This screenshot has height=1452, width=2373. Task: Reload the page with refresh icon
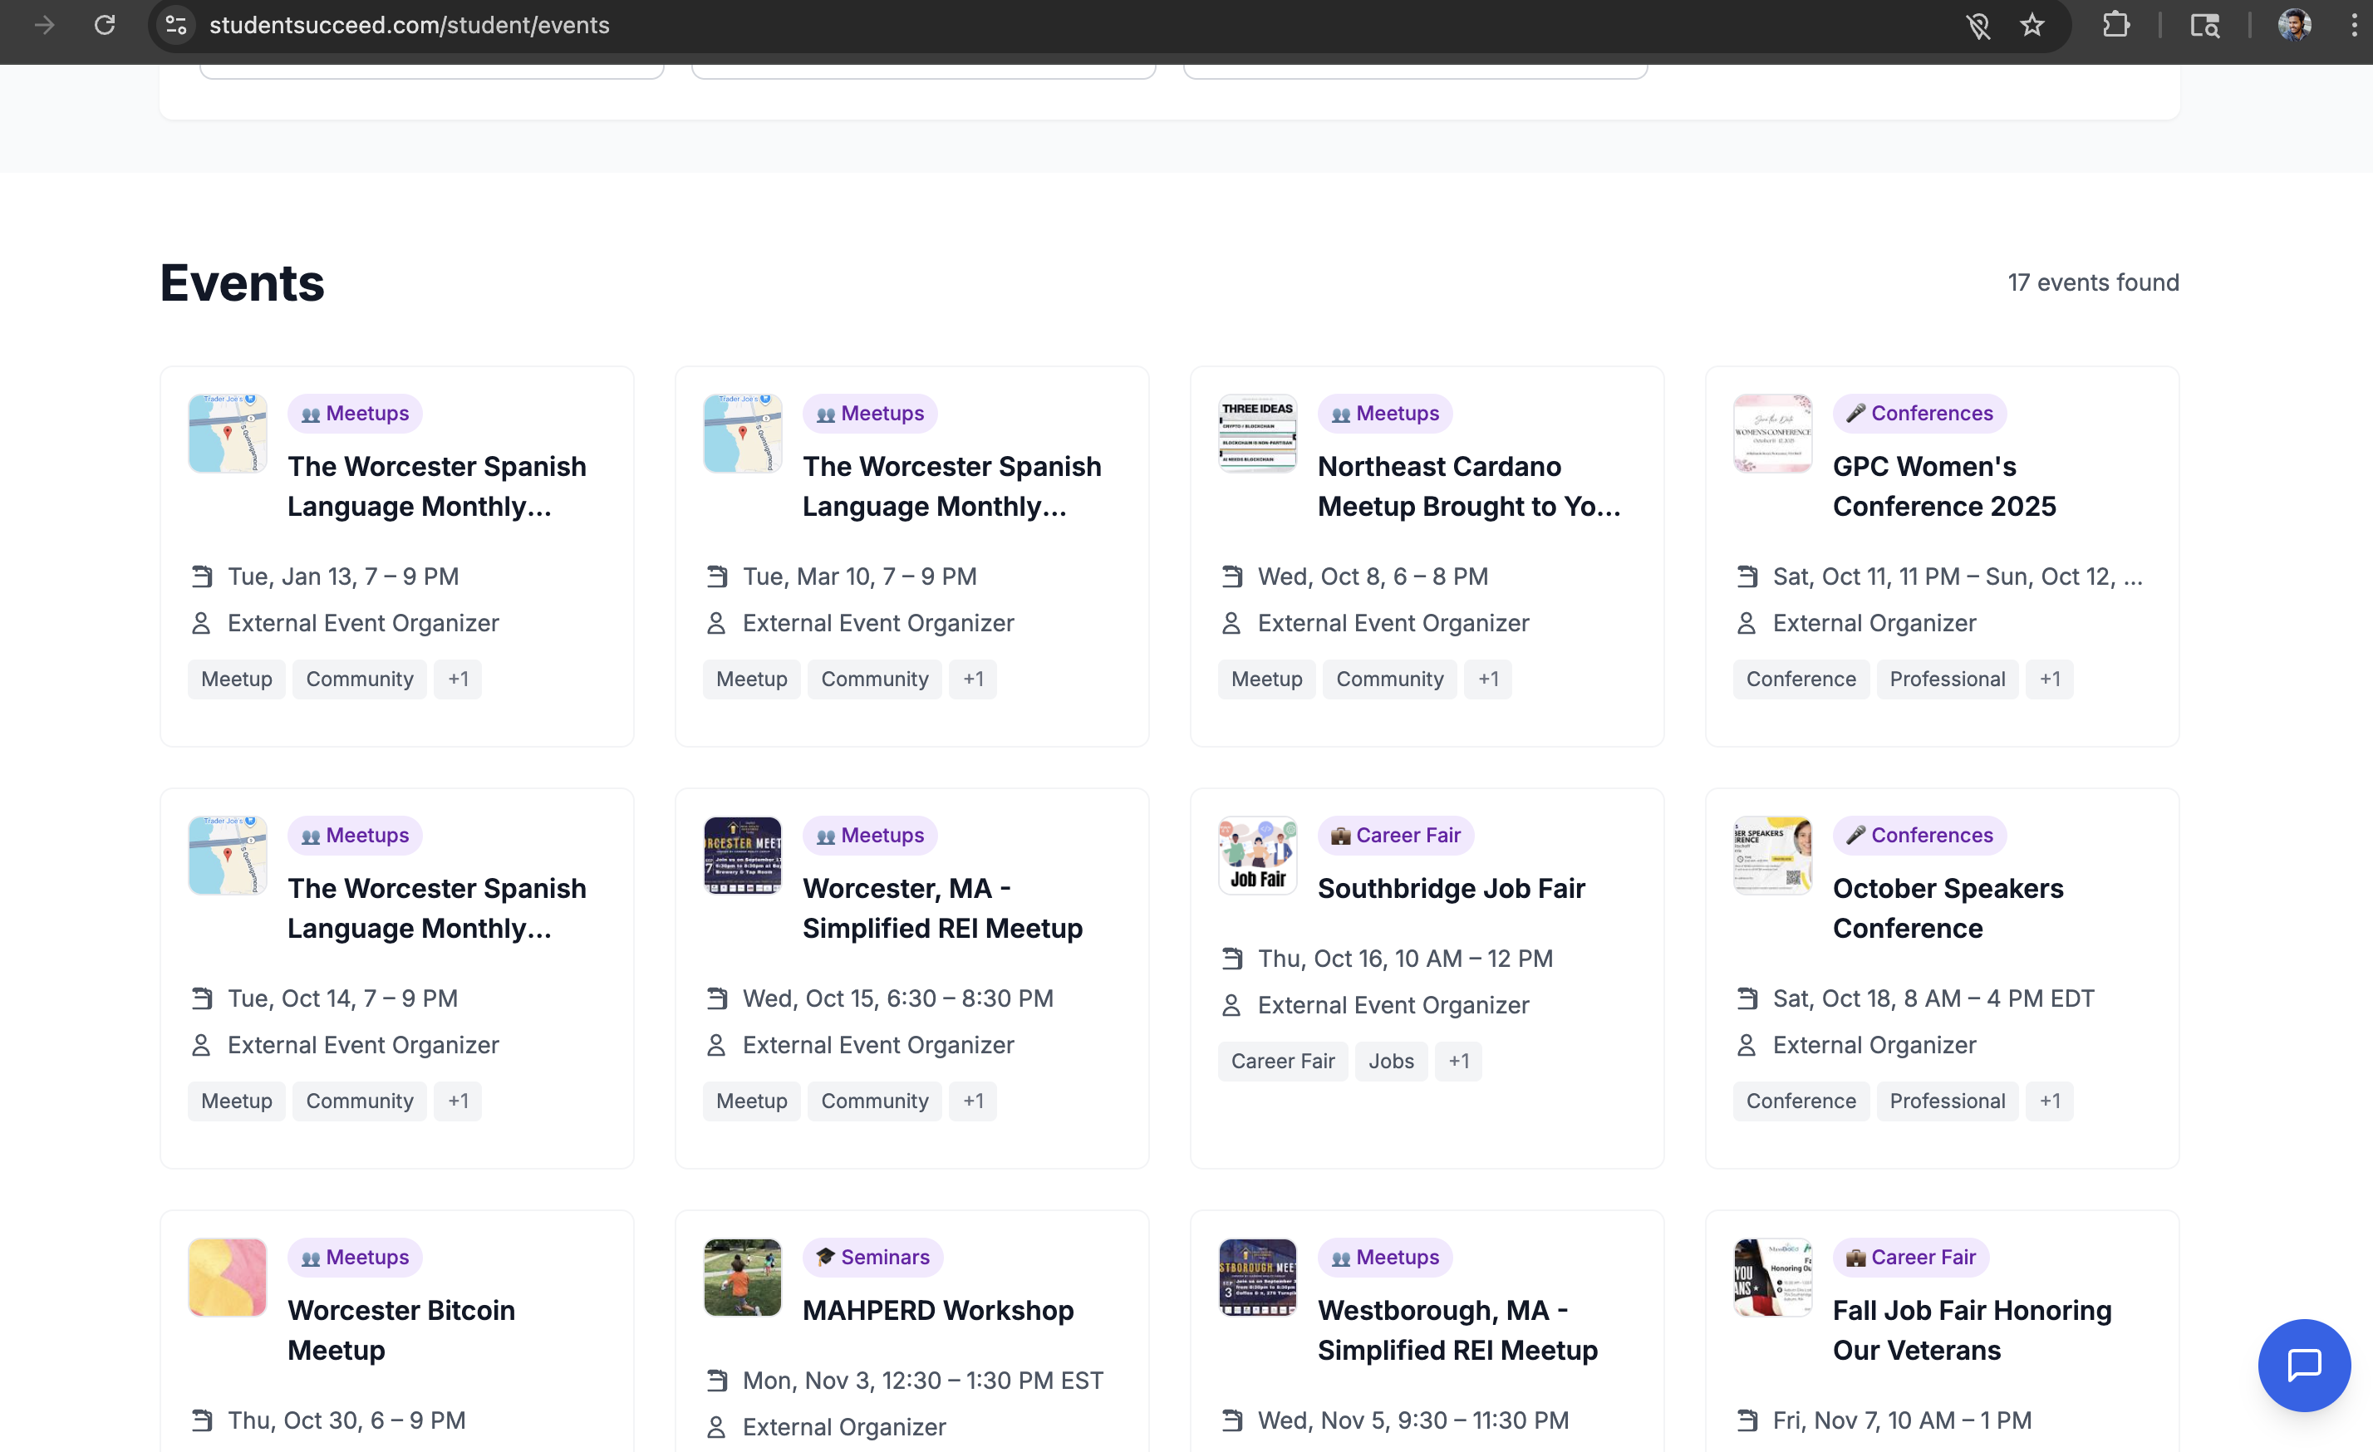pos(105,25)
